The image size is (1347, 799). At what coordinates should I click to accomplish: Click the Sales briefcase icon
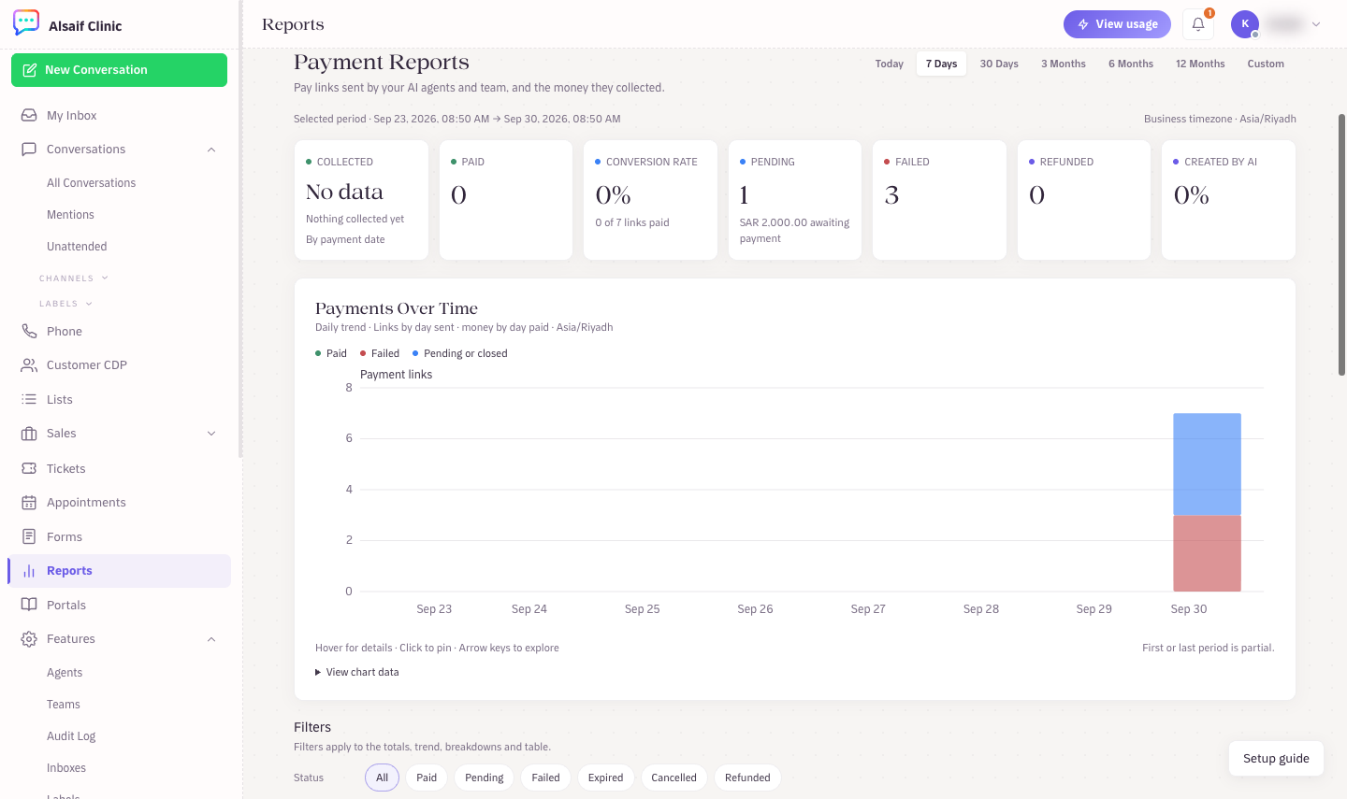pyautogui.click(x=29, y=434)
